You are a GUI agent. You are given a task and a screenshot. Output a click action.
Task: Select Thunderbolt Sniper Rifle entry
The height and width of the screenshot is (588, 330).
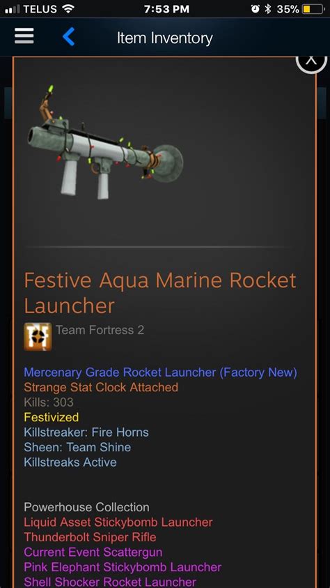(x=91, y=537)
